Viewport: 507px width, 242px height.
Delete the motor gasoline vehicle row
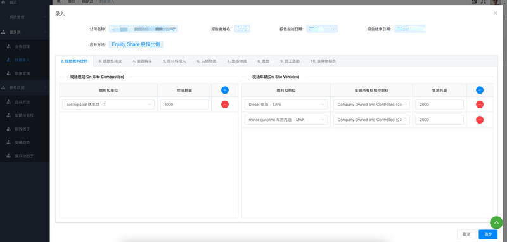click(x=480, y=120)
